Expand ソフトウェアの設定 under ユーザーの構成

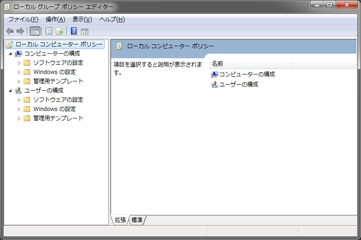tap(19, 100)
